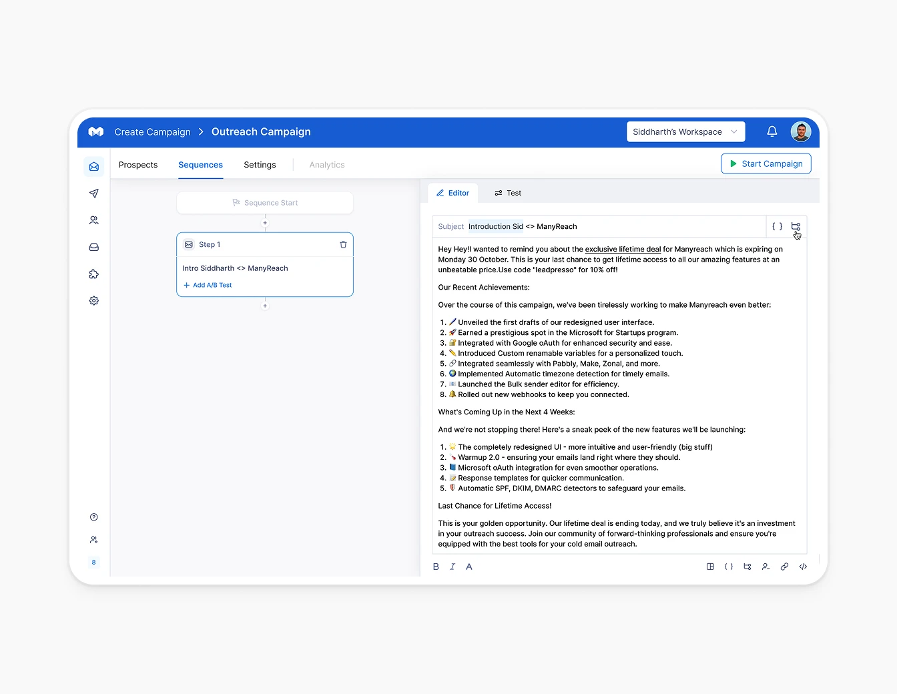Switch to the Test tab

508,193
